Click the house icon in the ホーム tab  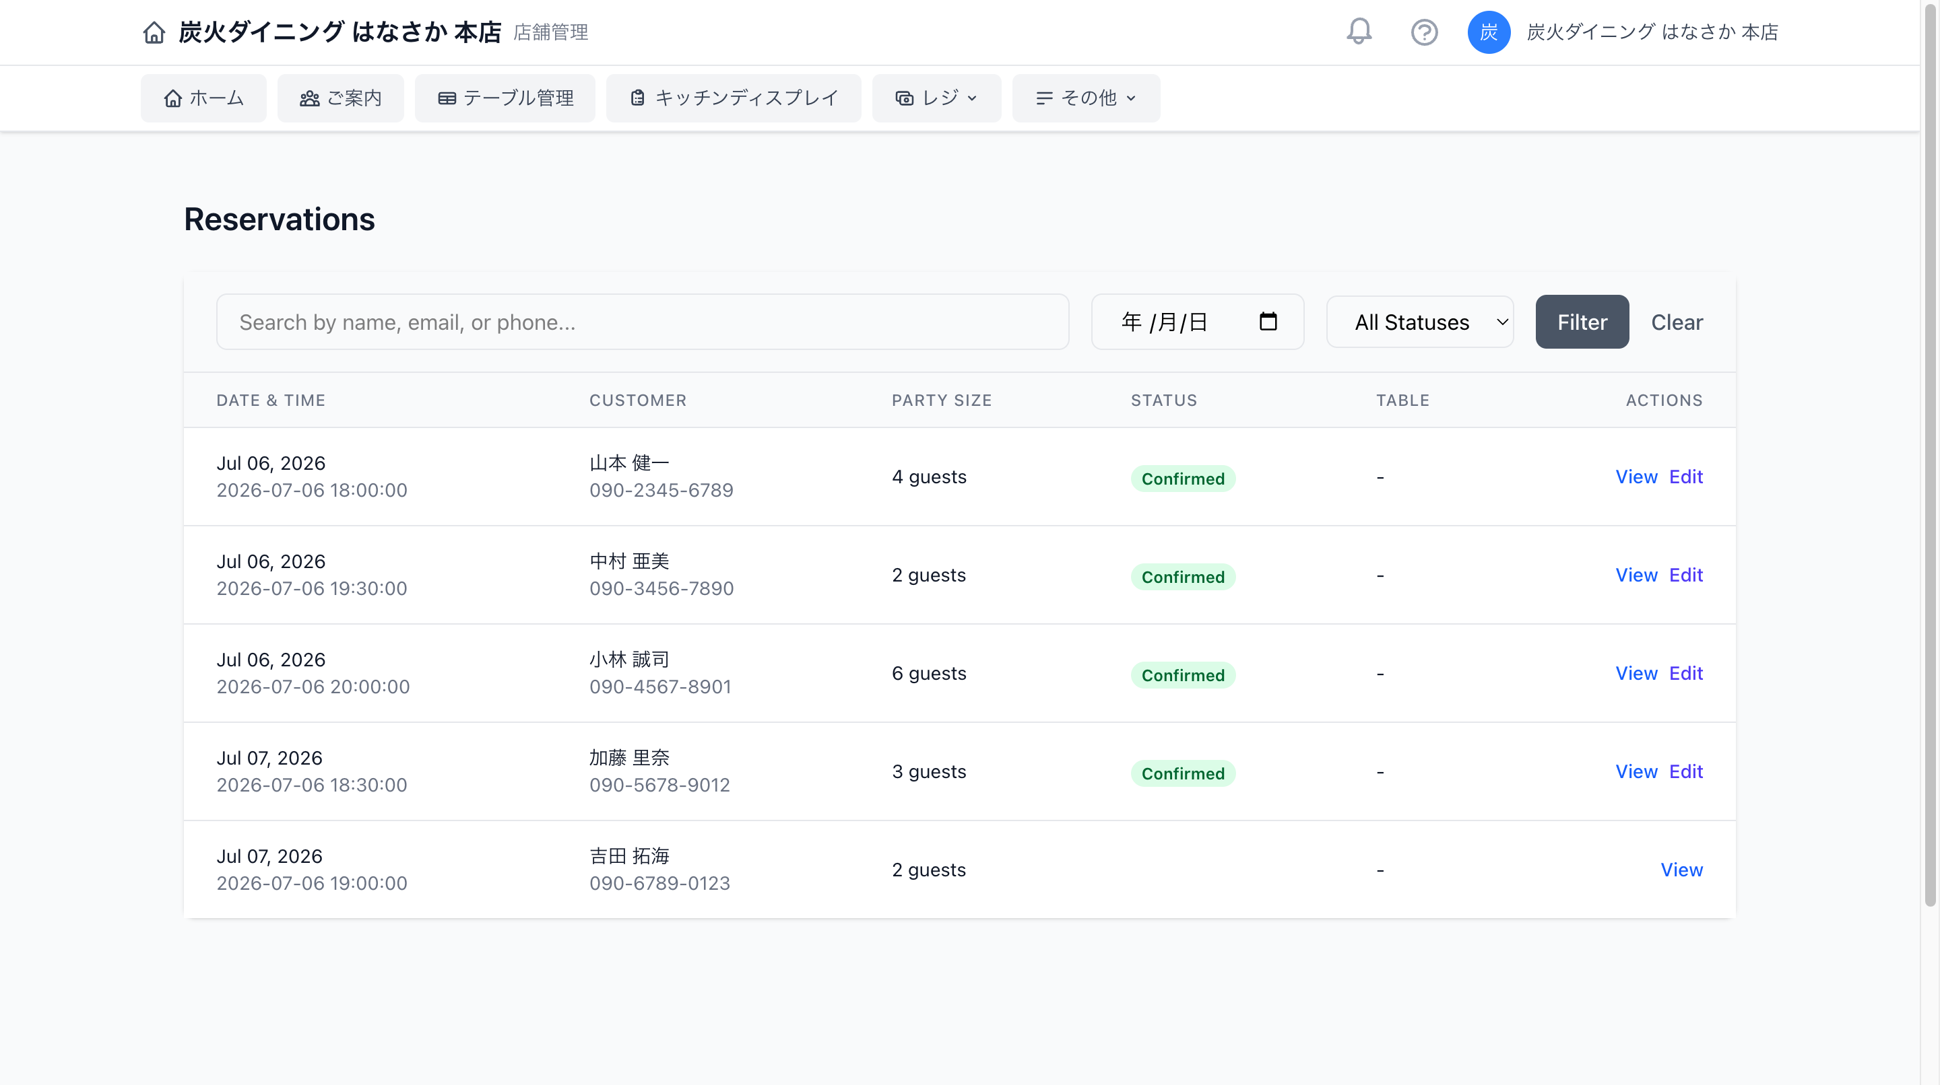point(173,98)
